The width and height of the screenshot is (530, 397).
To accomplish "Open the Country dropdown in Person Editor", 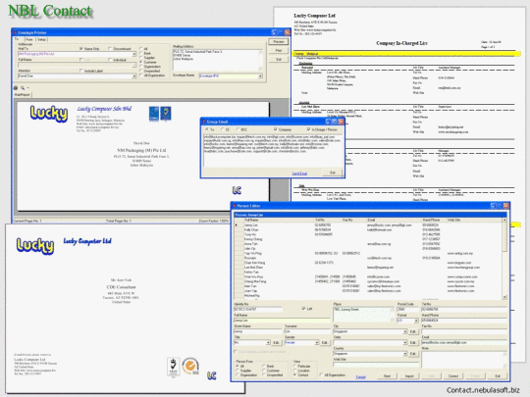I will point(405,354).
